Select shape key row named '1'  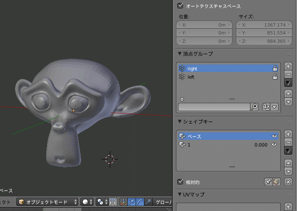click(228, 145)
